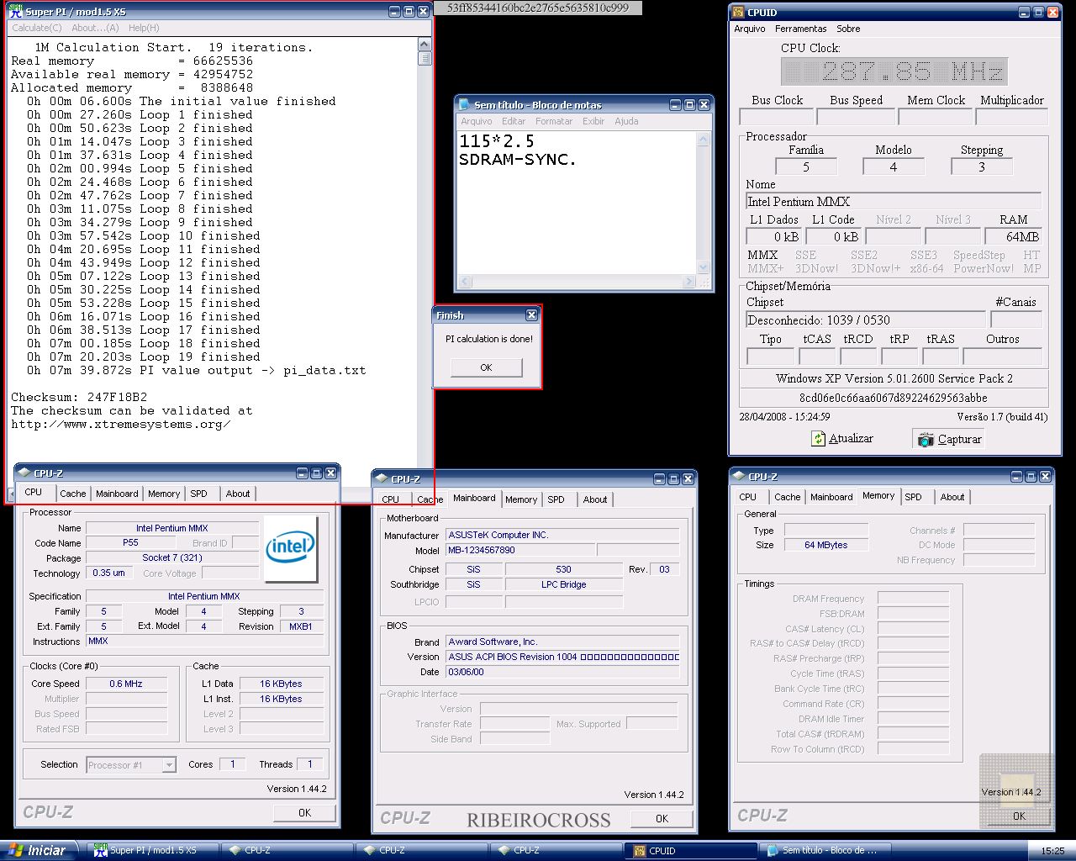Open Ferramentas menu in CPUID
1076x861 pixels.
click(x=801, y=29)
